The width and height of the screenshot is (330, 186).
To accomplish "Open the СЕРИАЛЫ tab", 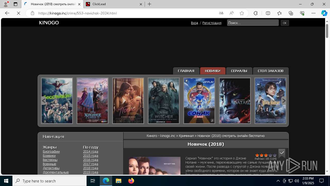I will pyautogui.click(x=239, y=71).
